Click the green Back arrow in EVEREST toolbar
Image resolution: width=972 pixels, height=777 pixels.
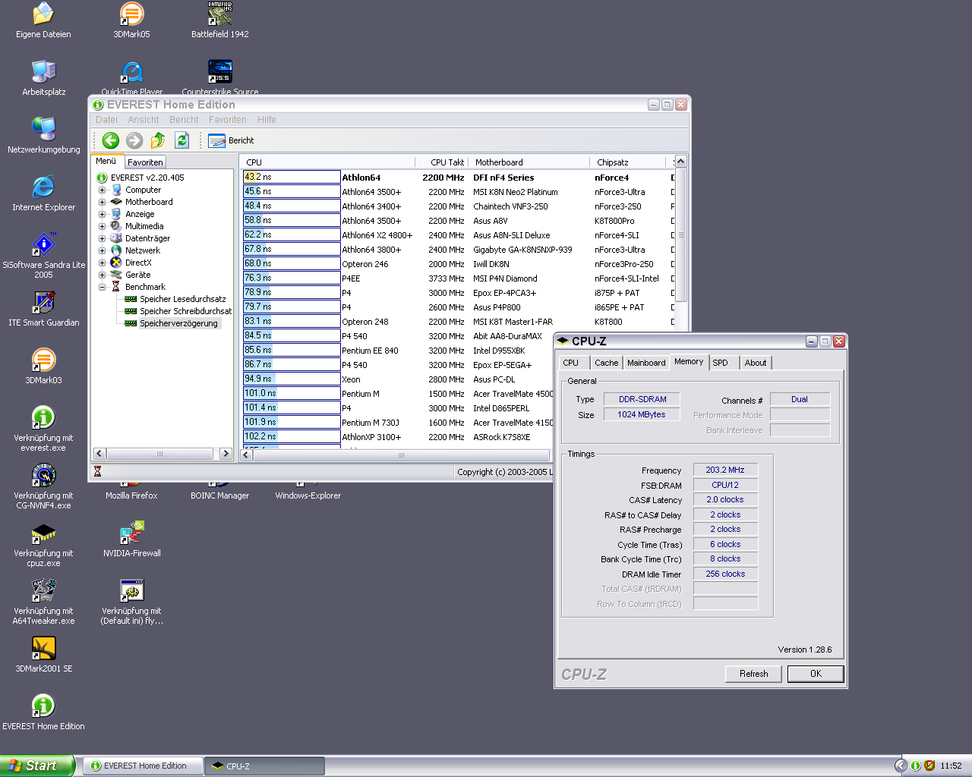coord(111,140)
